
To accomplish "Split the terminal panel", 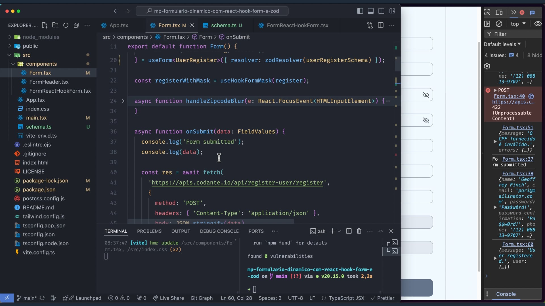I will (349, 231).
